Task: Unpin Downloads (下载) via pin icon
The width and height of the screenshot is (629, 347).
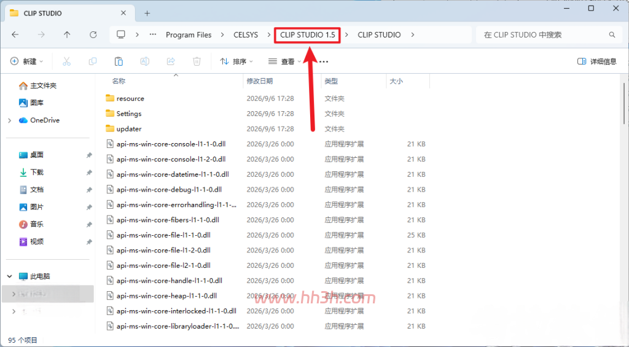Action: pyautogui.click(x=89, y=173)
